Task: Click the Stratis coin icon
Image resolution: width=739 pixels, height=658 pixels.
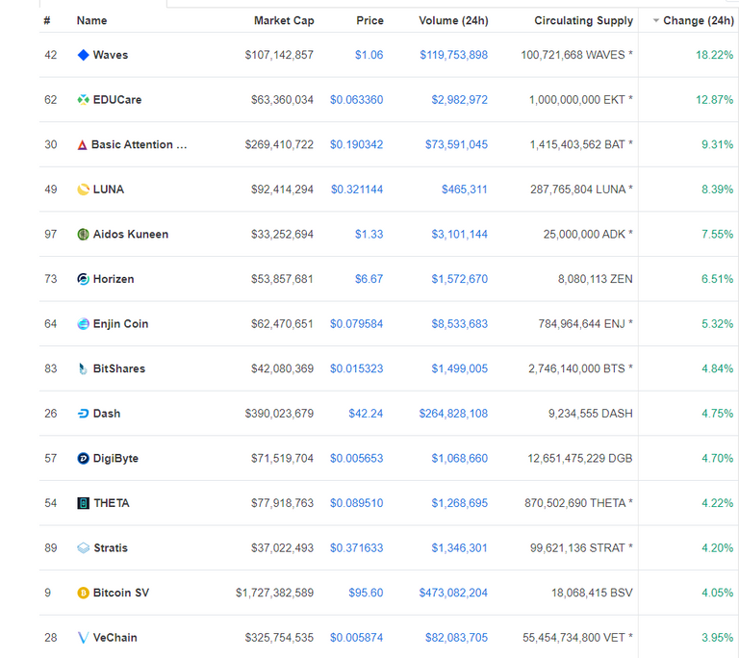Action: click(x=83, y=547)
